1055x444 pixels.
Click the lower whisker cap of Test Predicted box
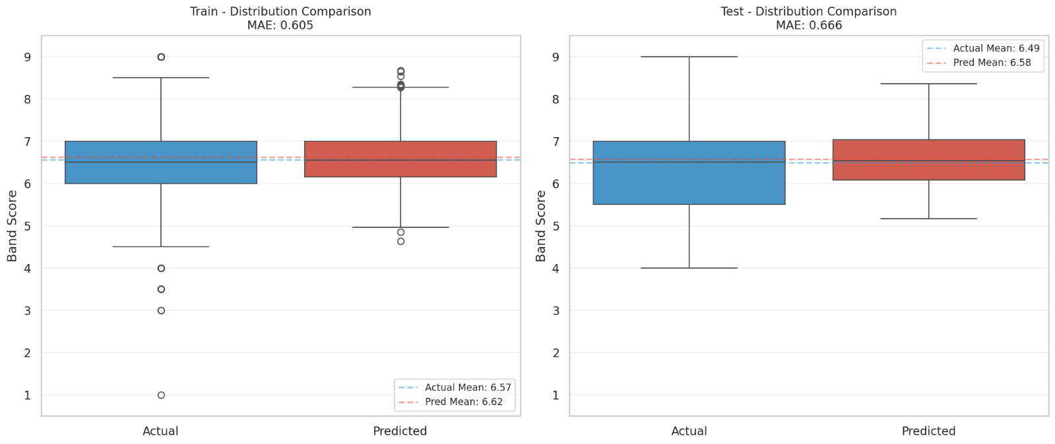(x=928, y=219)
